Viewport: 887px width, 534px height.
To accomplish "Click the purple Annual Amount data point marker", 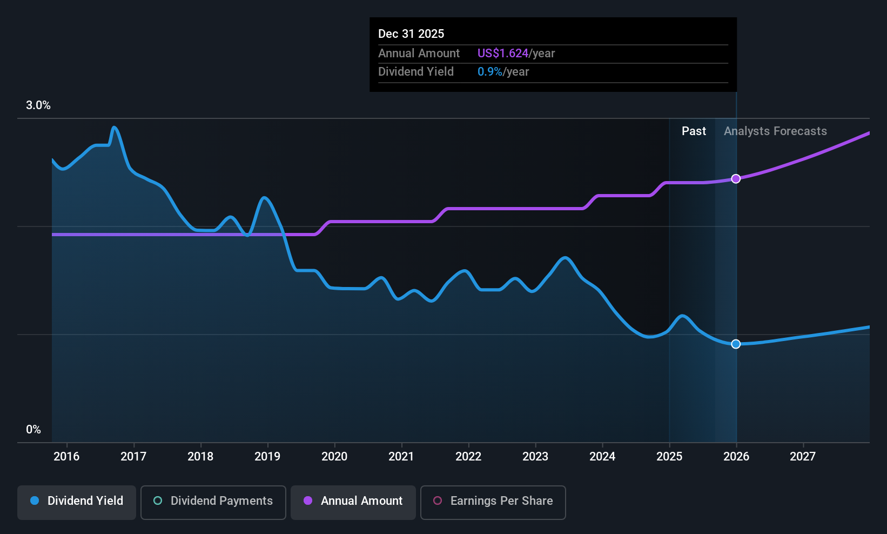I will pos(736,179).
